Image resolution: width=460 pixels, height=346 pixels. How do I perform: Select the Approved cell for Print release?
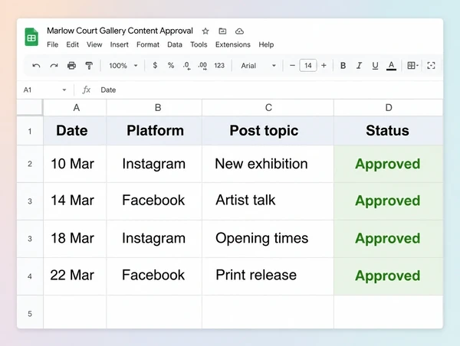point(389,276)
